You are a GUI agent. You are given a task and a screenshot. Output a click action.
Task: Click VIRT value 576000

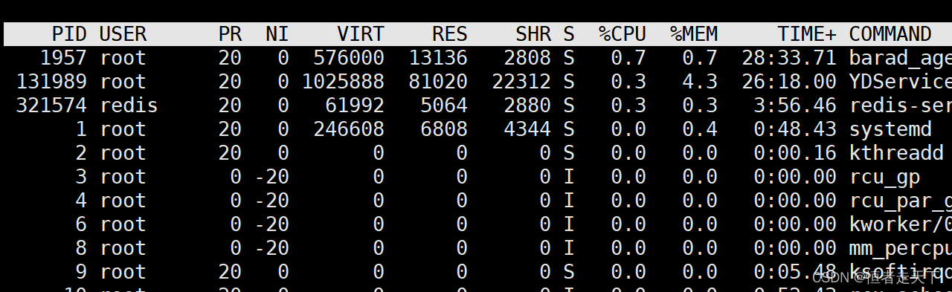349,58
